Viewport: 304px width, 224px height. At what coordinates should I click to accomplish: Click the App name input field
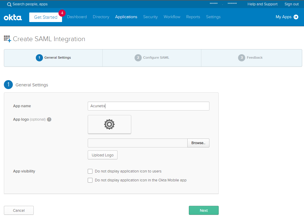click(x=149, y=106)
